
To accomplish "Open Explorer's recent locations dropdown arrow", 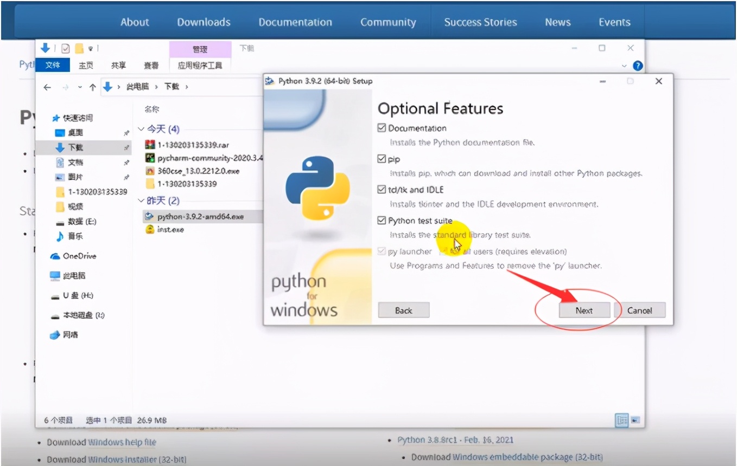I will (80, 87).
